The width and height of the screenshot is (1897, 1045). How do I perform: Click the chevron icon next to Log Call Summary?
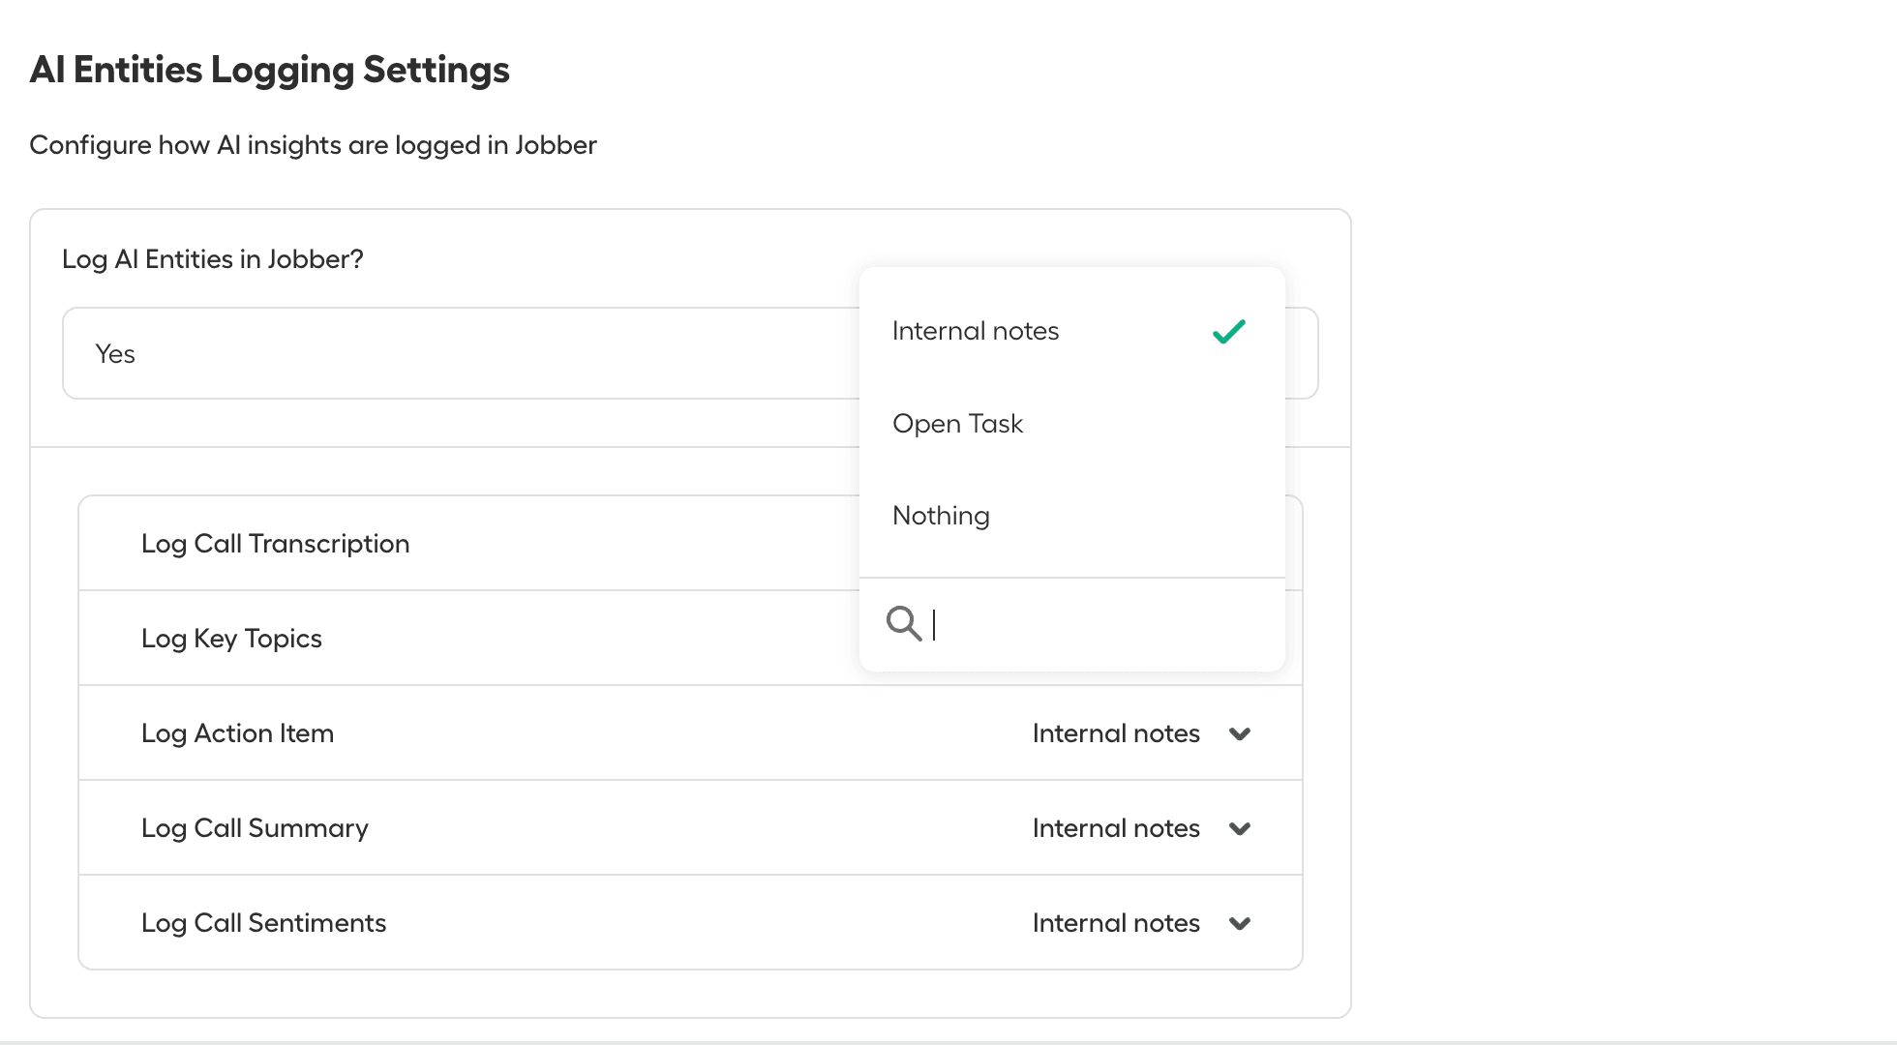pyautogui.click(x=1240, y=828)
